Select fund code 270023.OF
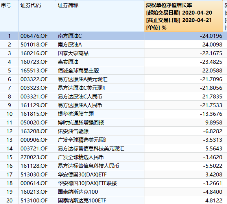The width and height of the screenshot is (227, 204). 34,158
